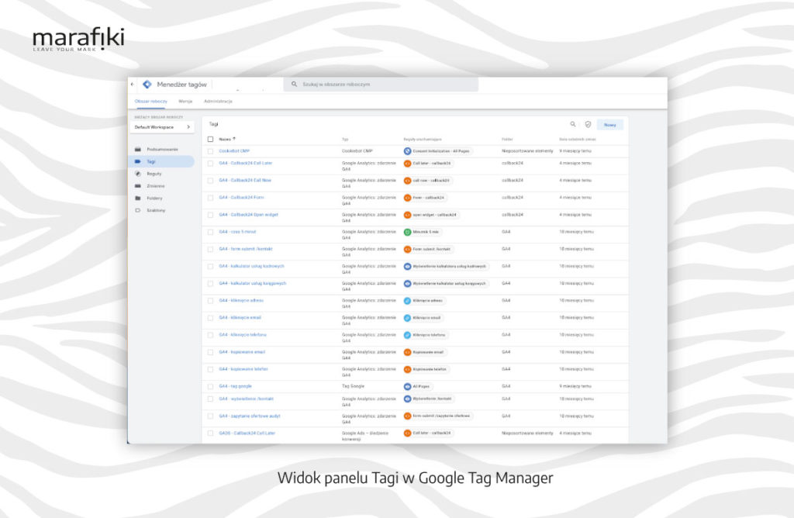The height and width of the screenshot is (518, 794).
Task: Click the All Pages trigger icon in the tag google row
Action: click(x=407, y=386)
